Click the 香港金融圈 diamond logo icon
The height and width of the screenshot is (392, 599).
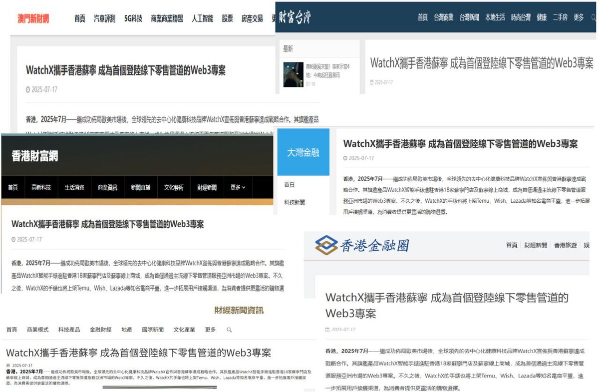click(326, 245)
